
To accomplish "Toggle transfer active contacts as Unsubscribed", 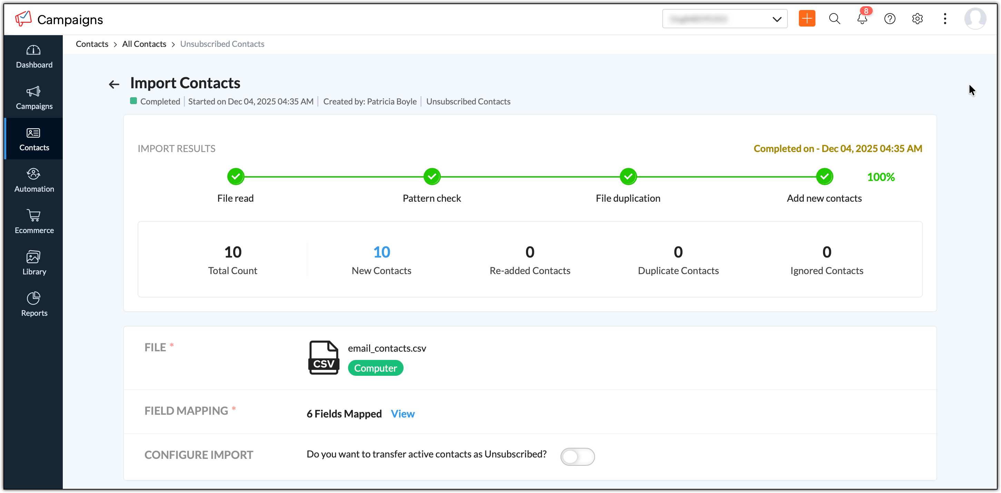I will (577, 456).
